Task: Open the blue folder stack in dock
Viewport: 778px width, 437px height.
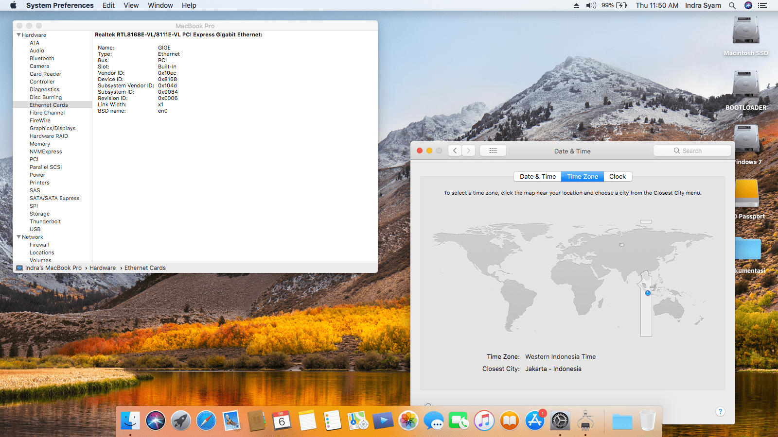Action: click(x=622, y=421)
